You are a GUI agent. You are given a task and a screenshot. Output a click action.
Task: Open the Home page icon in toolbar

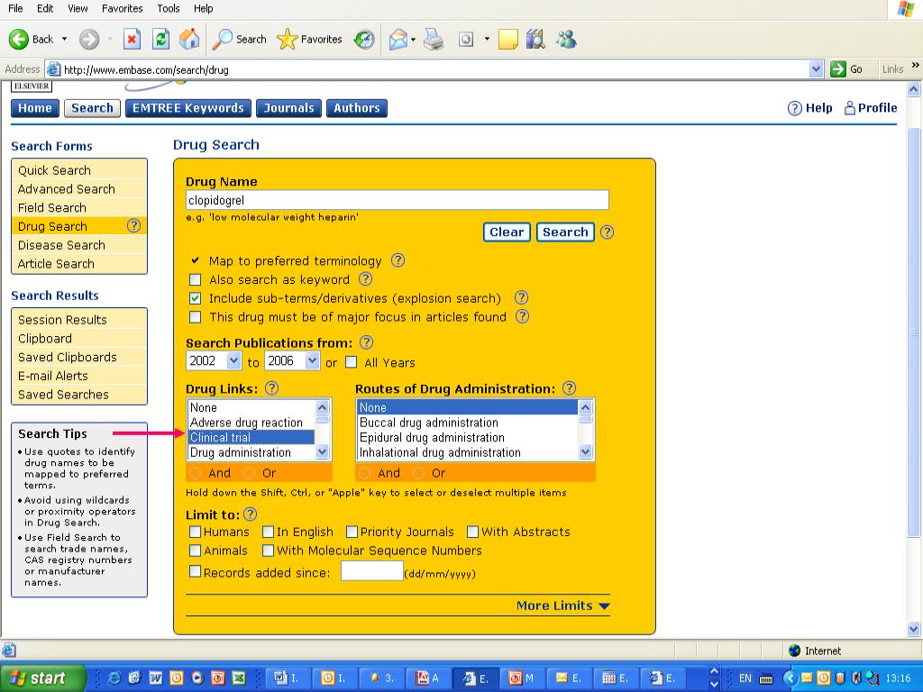coord(189,40)
